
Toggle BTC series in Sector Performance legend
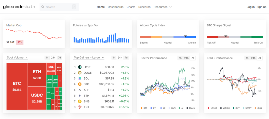pyautogui.click(x=144, y=108)
